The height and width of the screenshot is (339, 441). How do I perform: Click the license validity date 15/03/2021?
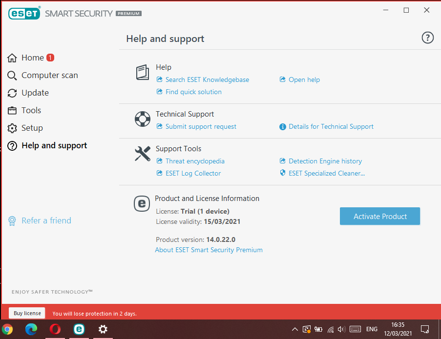[x=222, y=222]
